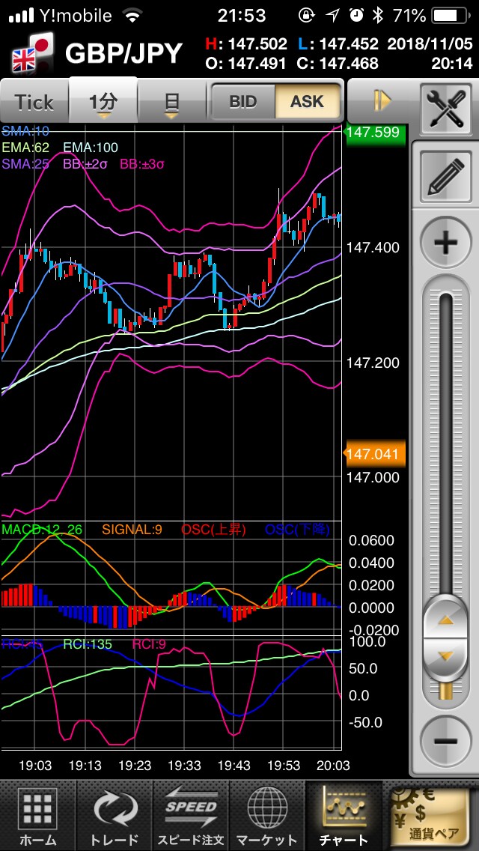Select the Chart tab
This screenshot has height=851, width=479.
click(344, 815)
